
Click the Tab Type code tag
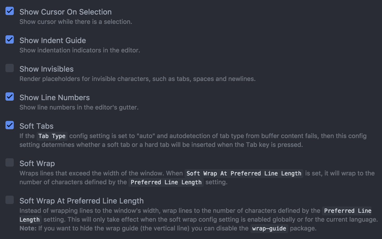(x=52, y=136)
